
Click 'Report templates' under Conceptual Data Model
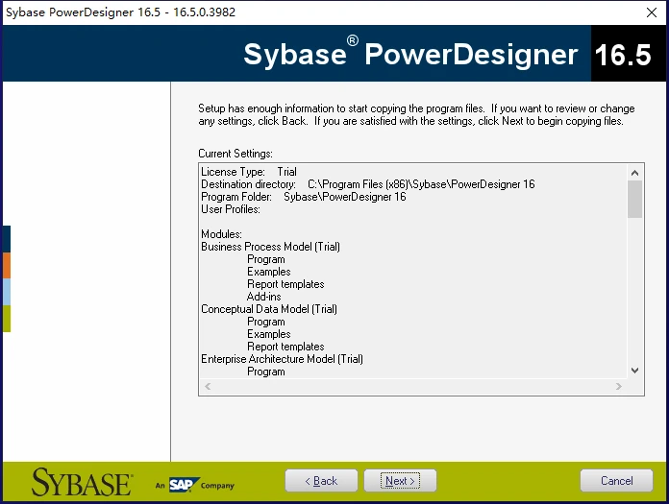click(285, 347)
